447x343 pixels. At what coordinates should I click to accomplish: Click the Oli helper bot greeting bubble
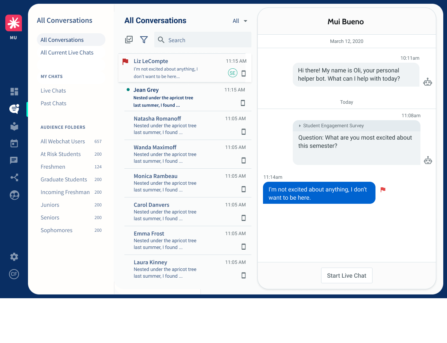tap(356, 75)
